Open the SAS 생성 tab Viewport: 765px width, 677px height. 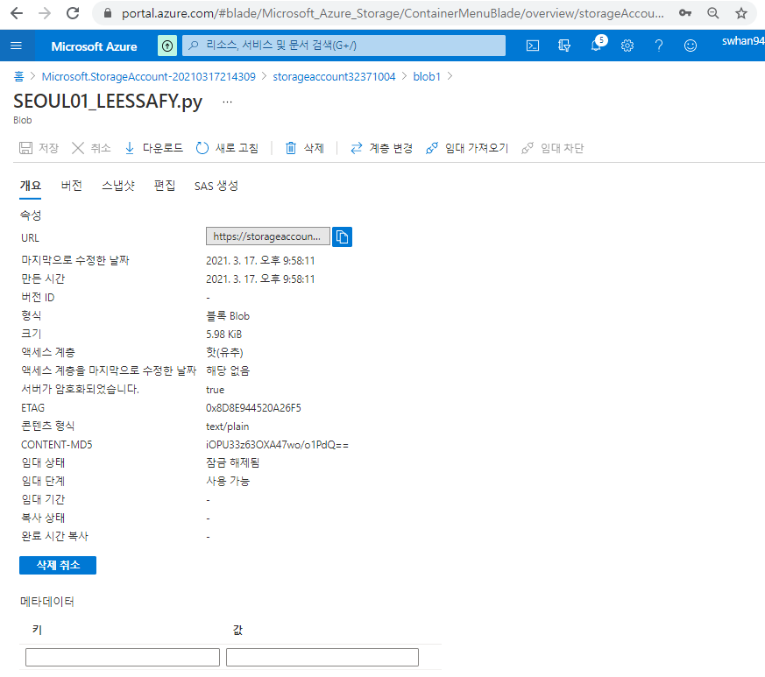(x=216, y=186)
